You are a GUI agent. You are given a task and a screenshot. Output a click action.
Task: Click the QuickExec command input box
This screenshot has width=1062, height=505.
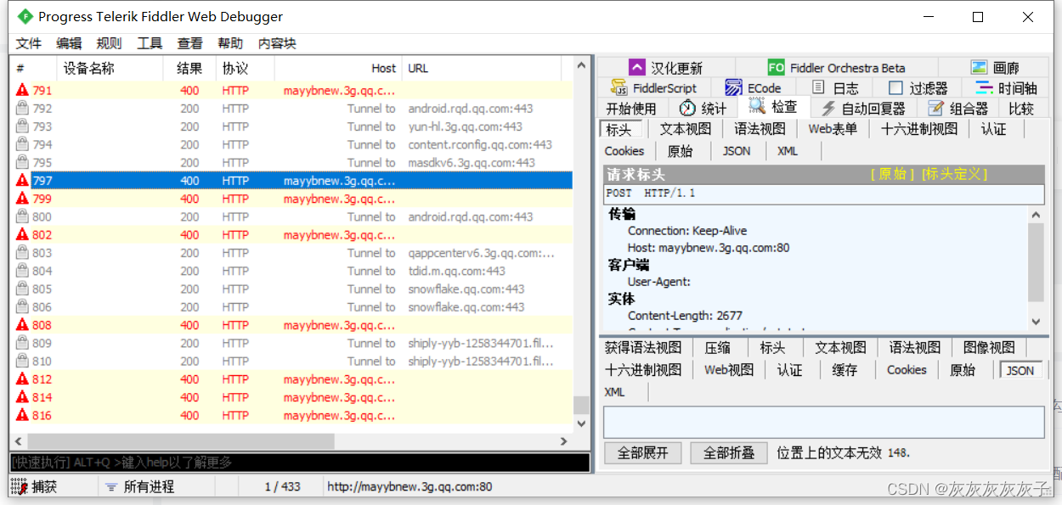pyautogui.click(x=297, y=462)
